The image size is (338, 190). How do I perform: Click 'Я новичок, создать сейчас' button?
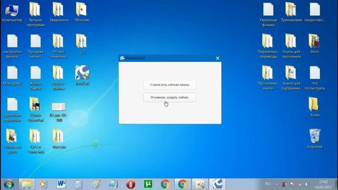[170, 97]
